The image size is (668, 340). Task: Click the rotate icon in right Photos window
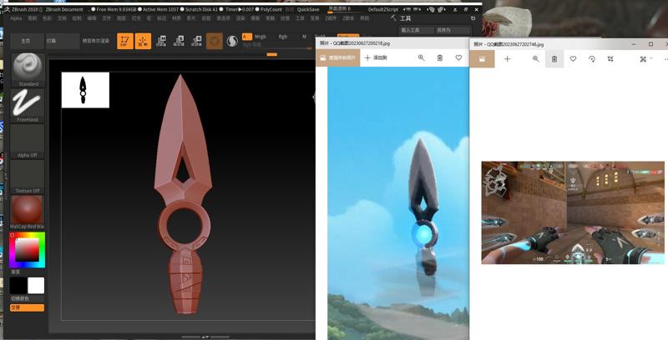tap(592, 59)
